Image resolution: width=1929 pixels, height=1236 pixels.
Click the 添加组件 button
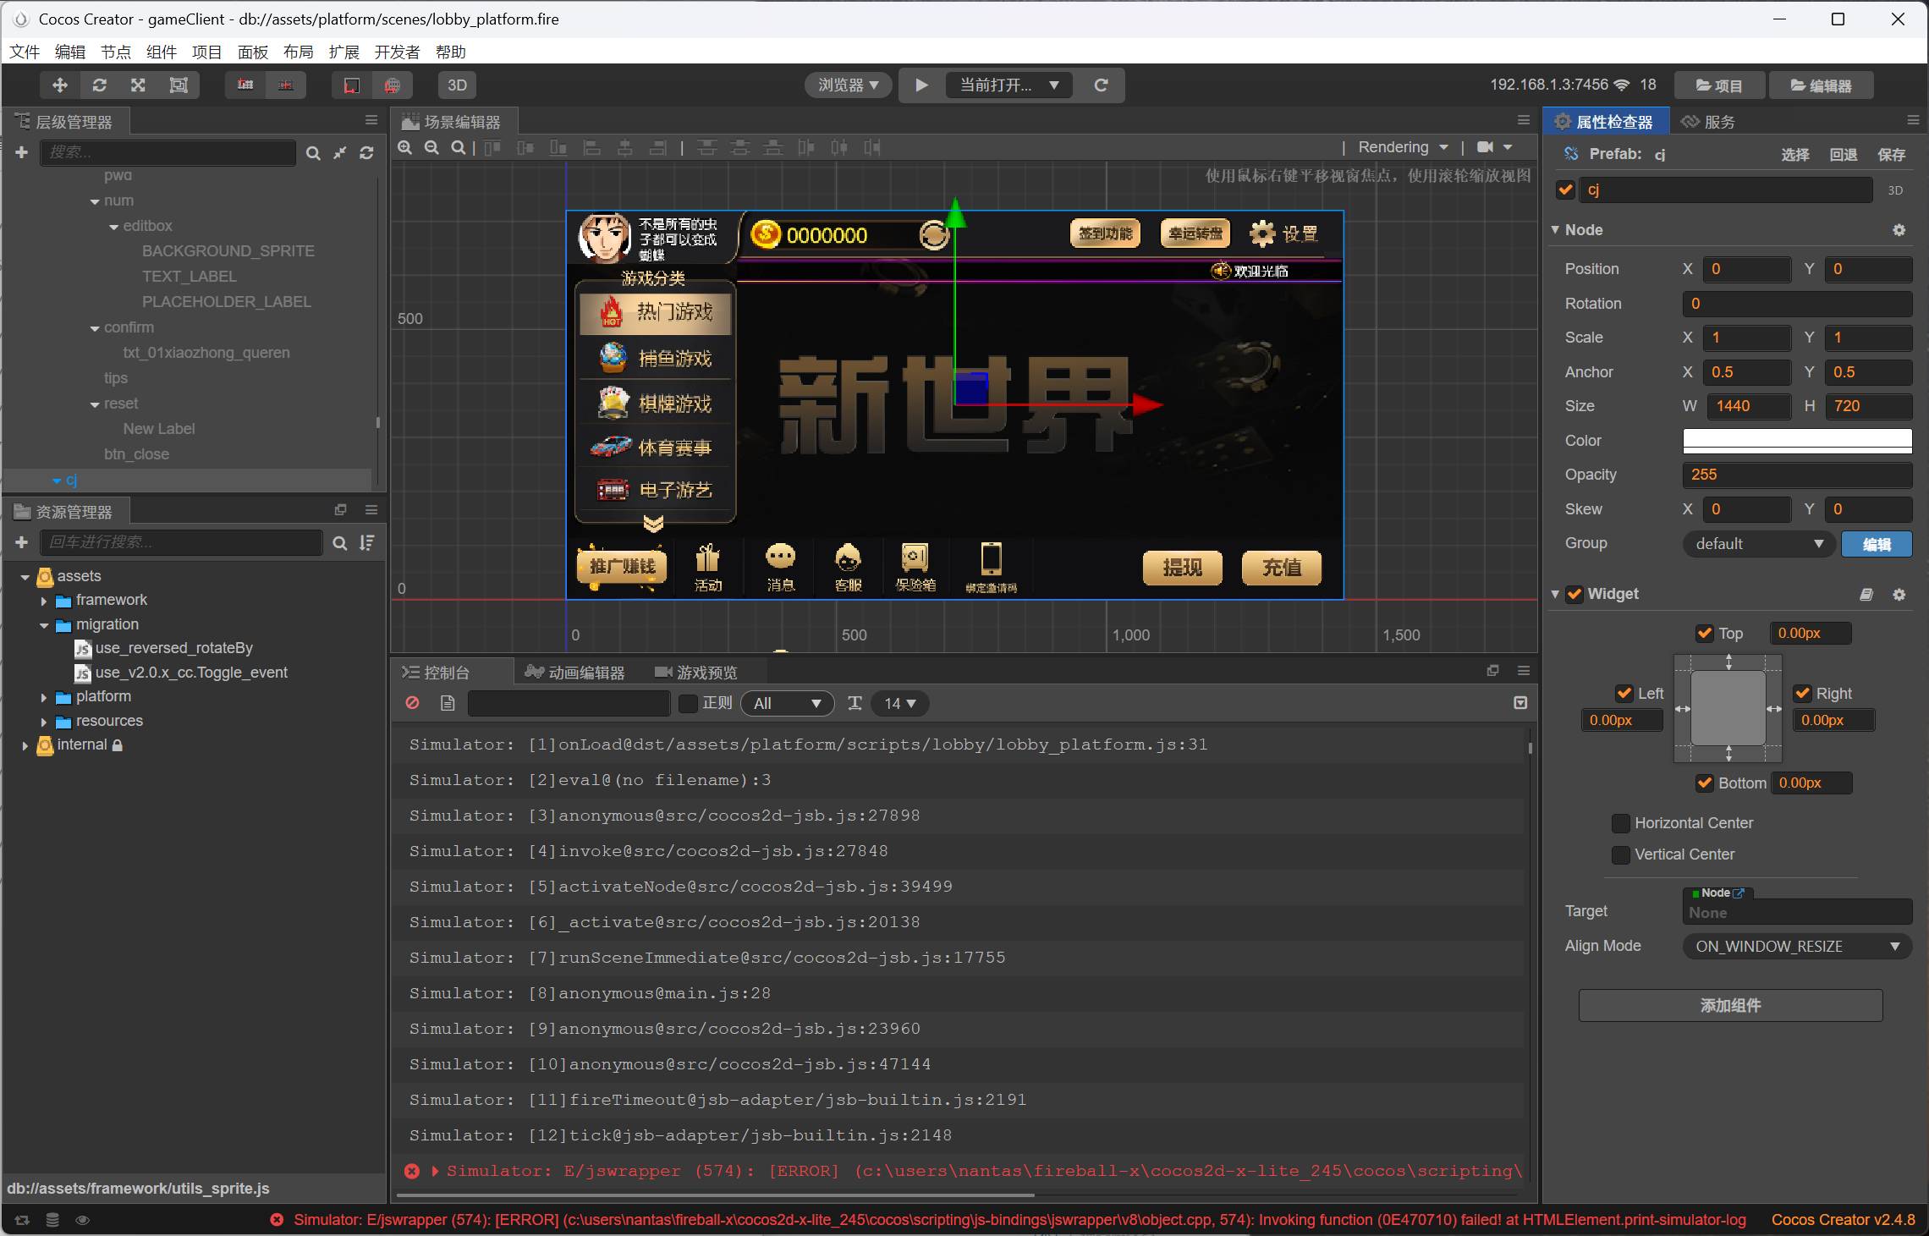1730,1005
